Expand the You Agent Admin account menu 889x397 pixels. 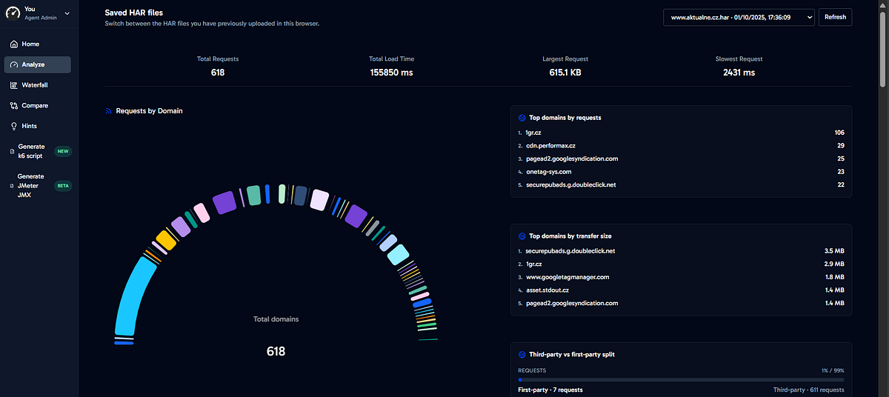click(x=39, y=13)
